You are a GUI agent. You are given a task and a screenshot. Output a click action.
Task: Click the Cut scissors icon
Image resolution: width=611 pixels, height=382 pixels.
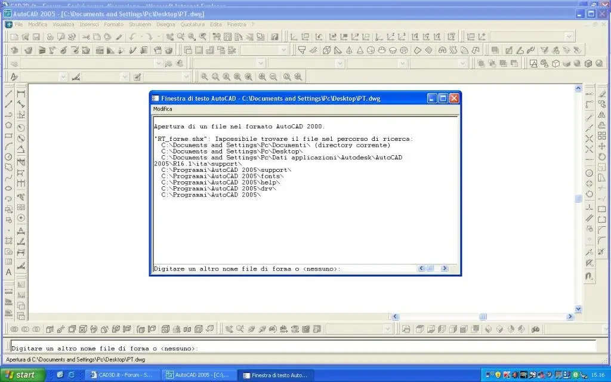click(86, 37)
